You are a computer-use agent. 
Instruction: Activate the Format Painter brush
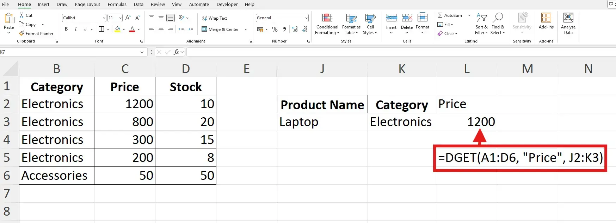(21, 33)
